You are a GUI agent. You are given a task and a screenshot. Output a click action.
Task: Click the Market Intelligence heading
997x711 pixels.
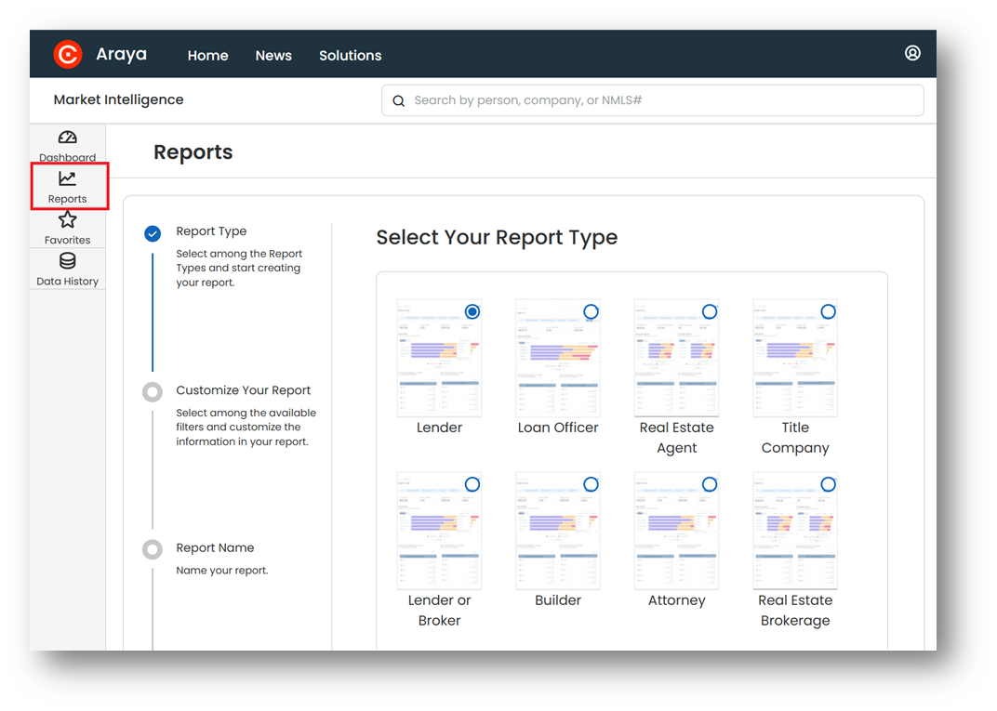coord(118,99)
